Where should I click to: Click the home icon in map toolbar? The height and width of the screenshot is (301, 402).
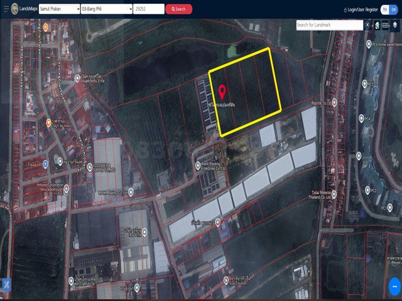click(x=377, y=26)
